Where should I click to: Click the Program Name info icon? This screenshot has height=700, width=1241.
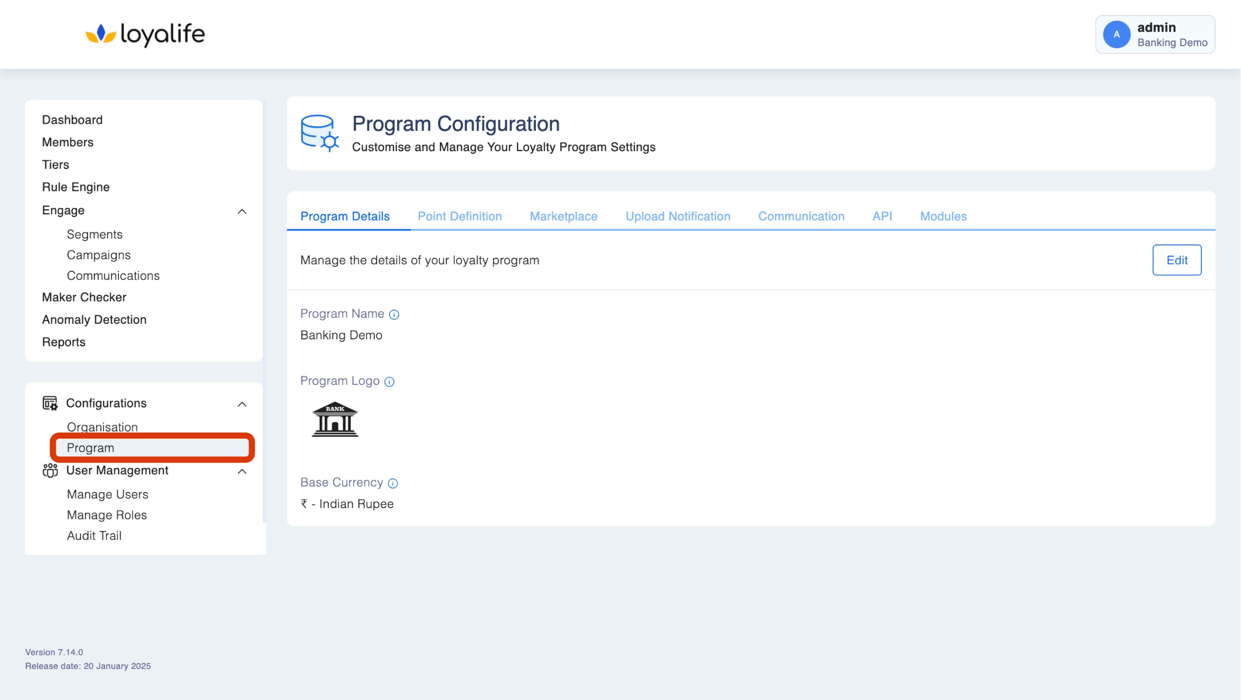[x=394, y=315]
